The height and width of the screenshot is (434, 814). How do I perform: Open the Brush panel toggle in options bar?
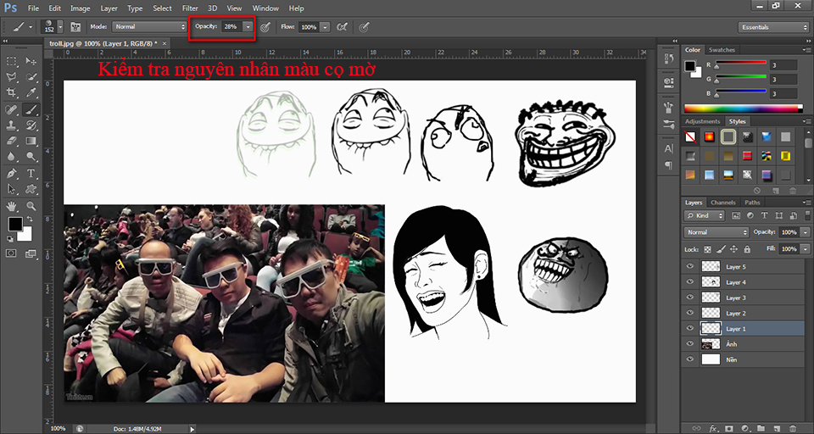75,27
